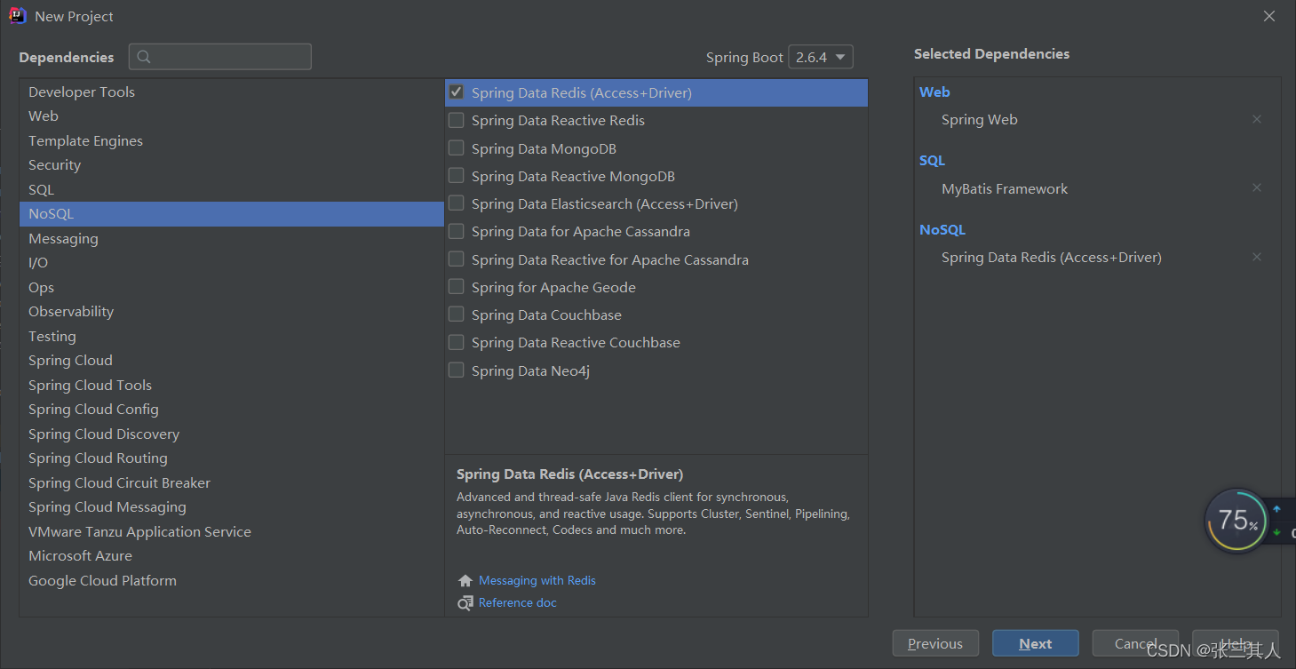Select Spring Cloud Messaging category

click(231, 507)
